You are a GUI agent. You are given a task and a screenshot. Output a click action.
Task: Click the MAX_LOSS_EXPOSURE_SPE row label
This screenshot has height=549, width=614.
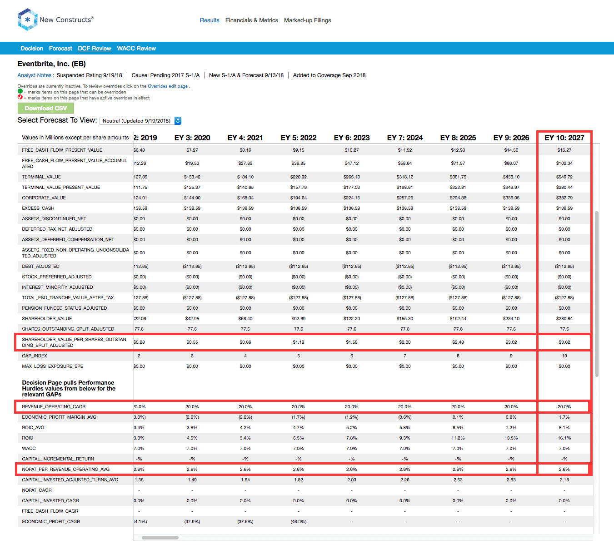coord(53,366)
